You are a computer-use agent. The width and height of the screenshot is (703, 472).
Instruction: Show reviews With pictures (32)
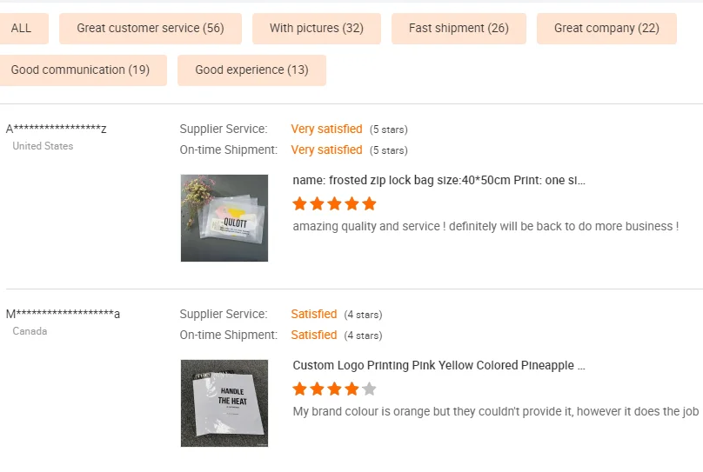(x=317, y=28)
